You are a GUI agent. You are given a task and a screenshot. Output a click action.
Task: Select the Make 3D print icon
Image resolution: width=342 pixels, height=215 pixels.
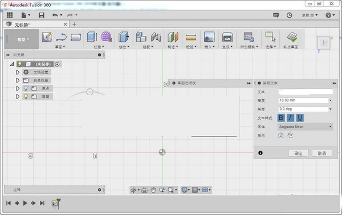[227, 37]
